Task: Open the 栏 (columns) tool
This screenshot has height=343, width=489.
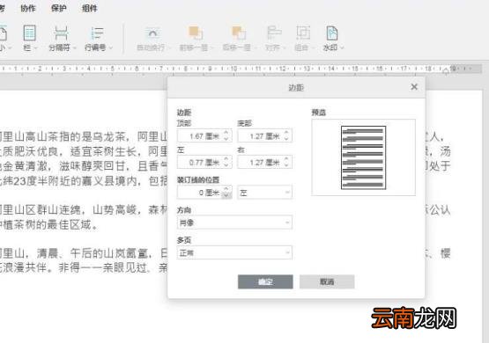Action: click(30, 38)
